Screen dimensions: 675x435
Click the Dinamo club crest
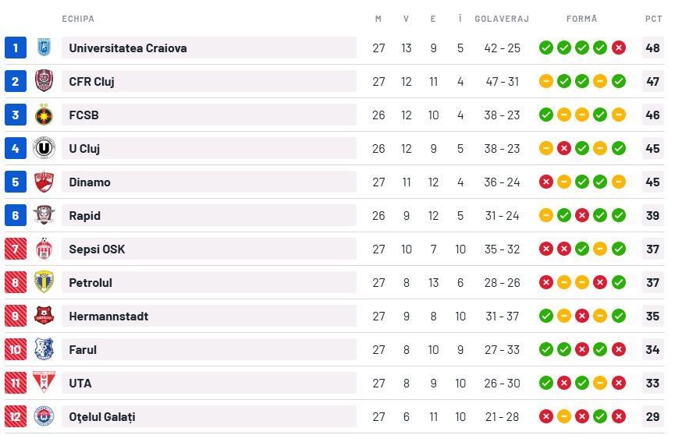[44, 182]
